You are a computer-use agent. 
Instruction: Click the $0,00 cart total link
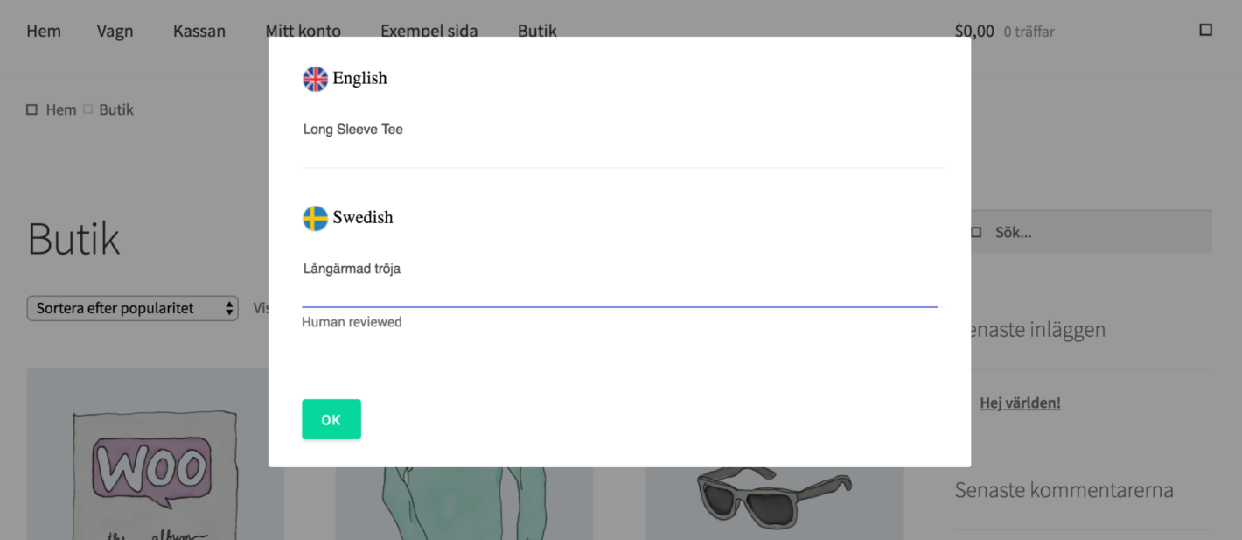click(x=974, y=32)
